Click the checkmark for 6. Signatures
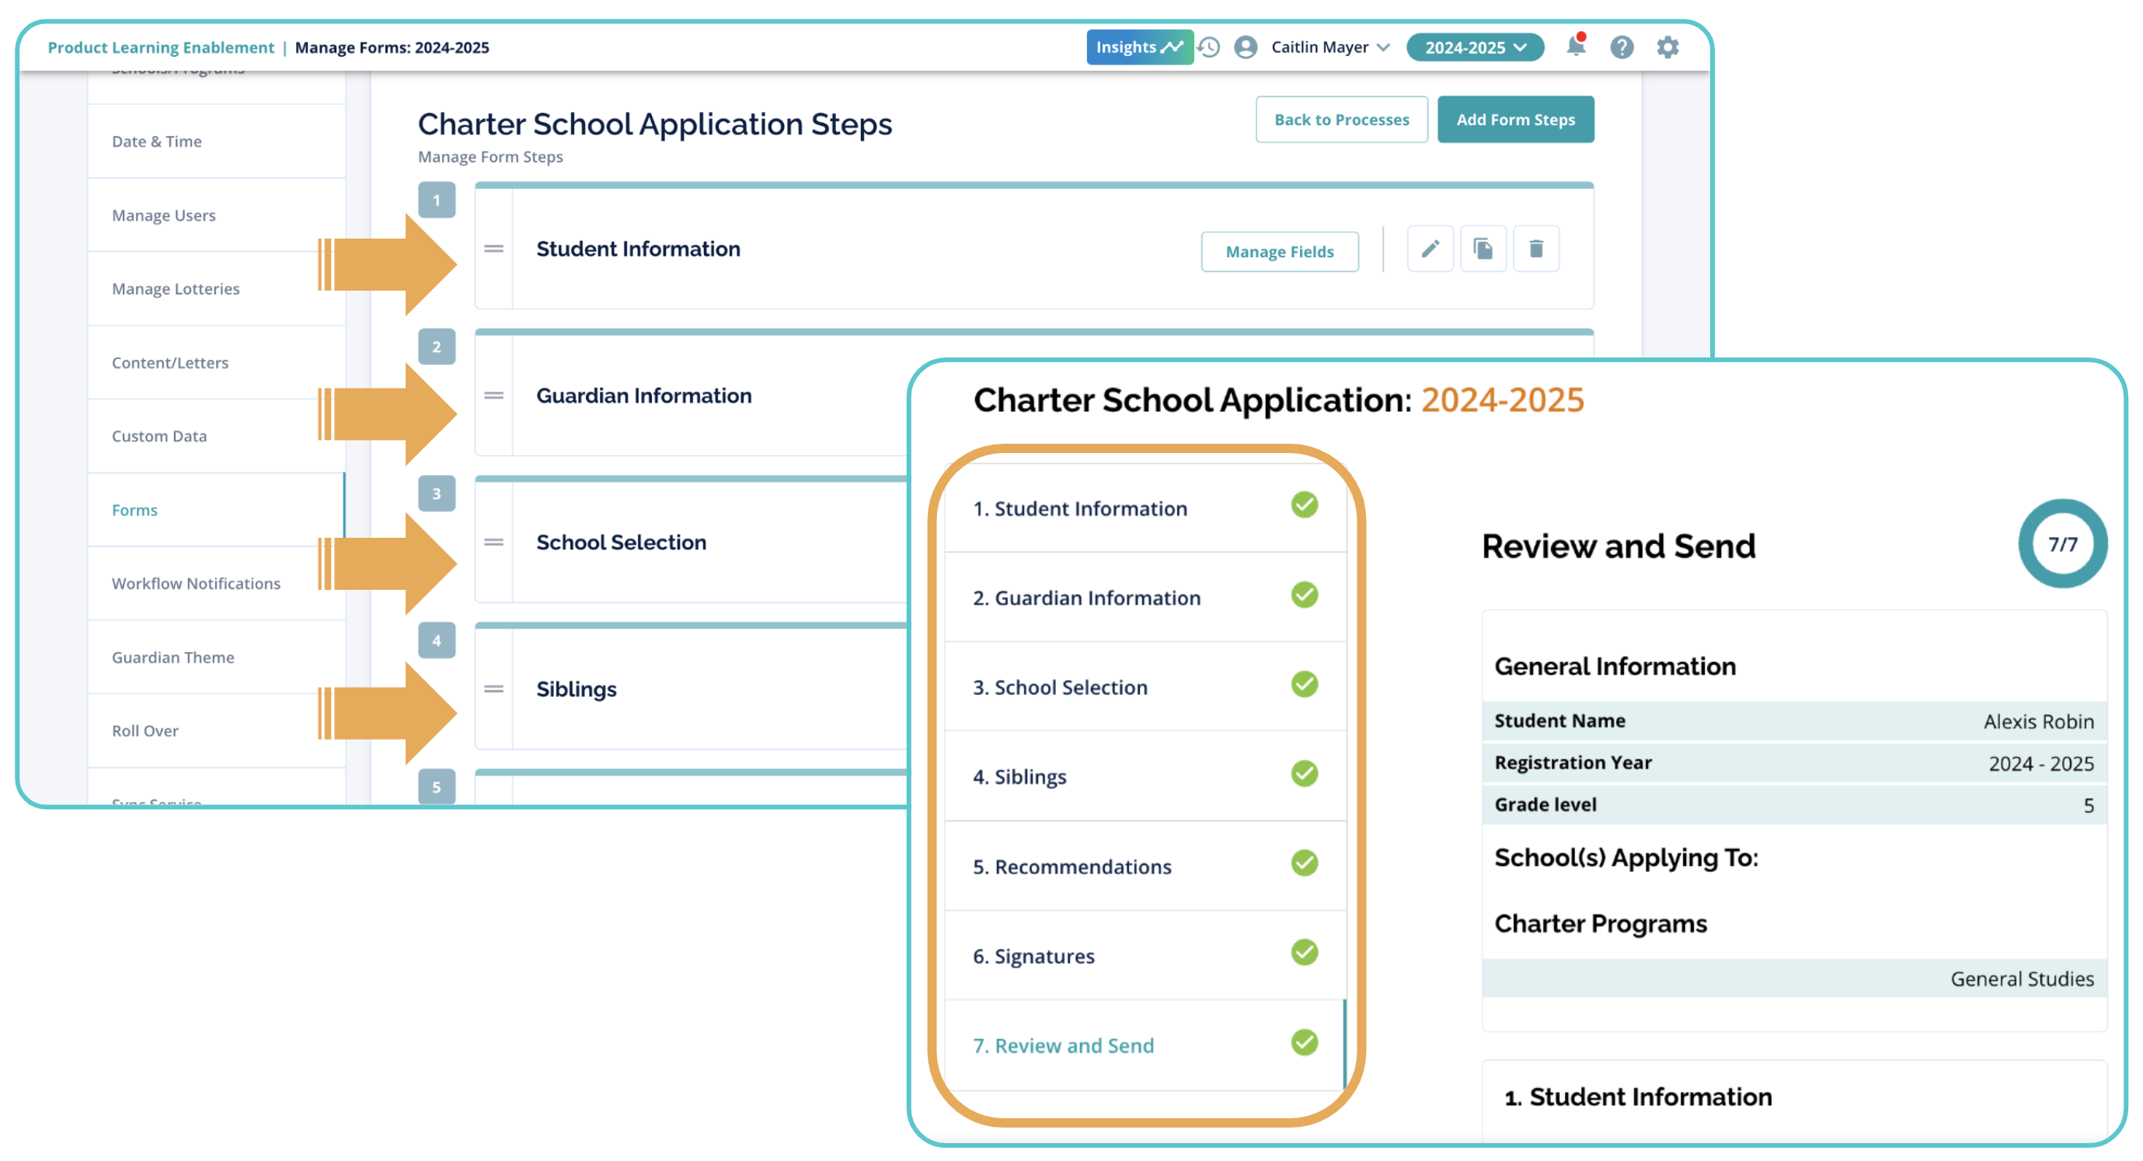 [1304, 952]
